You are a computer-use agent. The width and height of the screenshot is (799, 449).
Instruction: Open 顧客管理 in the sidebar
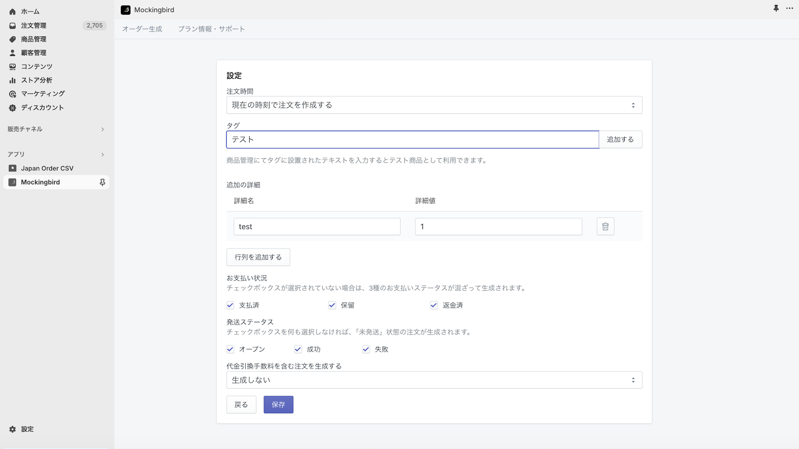[x=33, y=52]
